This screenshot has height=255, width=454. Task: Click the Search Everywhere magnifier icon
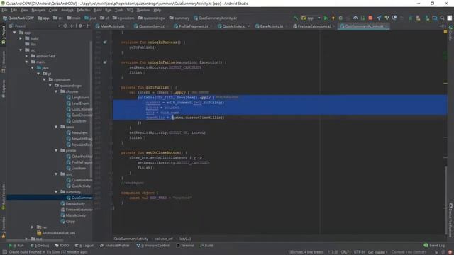442,18
